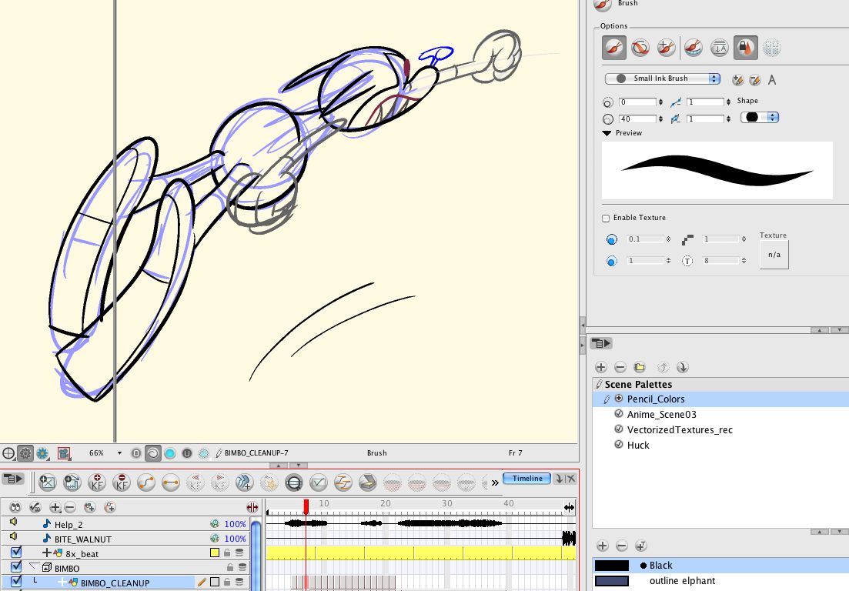This screenshot has width=849, height=591.
Task: Select the VectorizedTextures_rec palette
Action: click(x=720, y=429)
